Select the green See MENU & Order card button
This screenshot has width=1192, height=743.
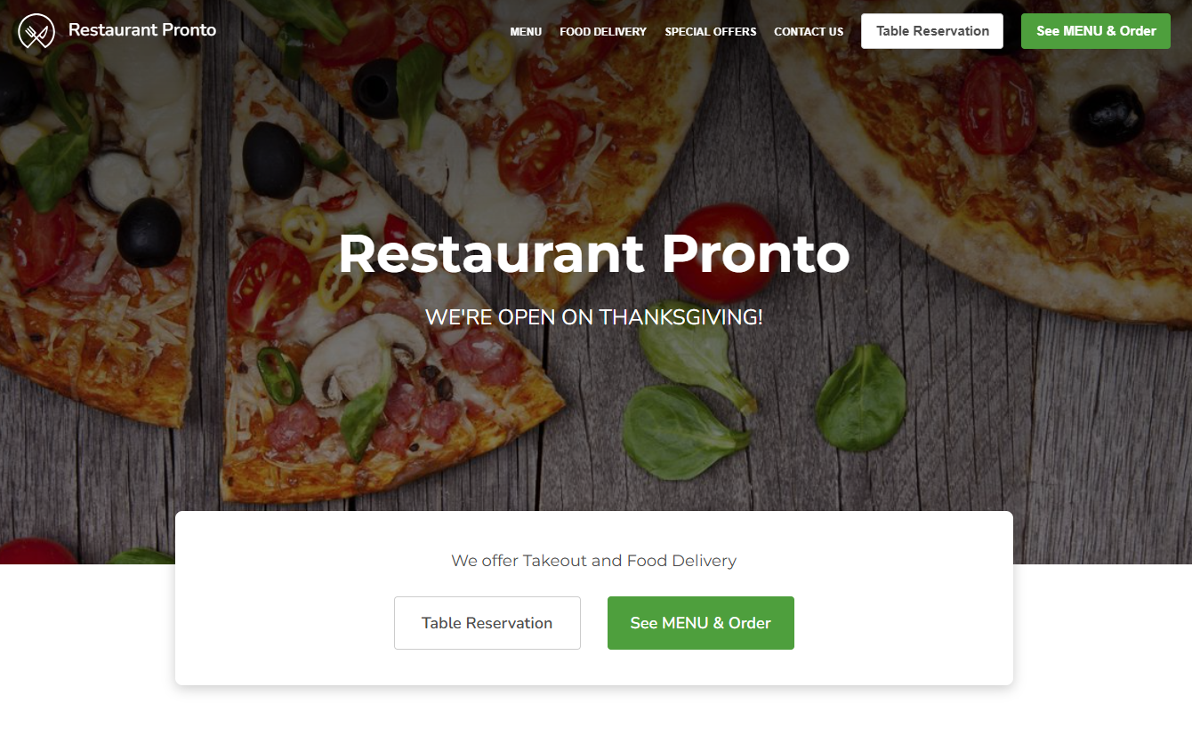(x=701, y=623)
